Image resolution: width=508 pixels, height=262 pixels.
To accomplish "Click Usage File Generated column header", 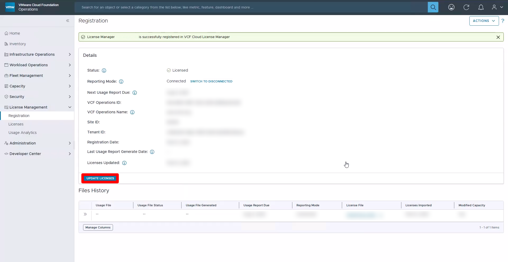I will click(201, 205).
